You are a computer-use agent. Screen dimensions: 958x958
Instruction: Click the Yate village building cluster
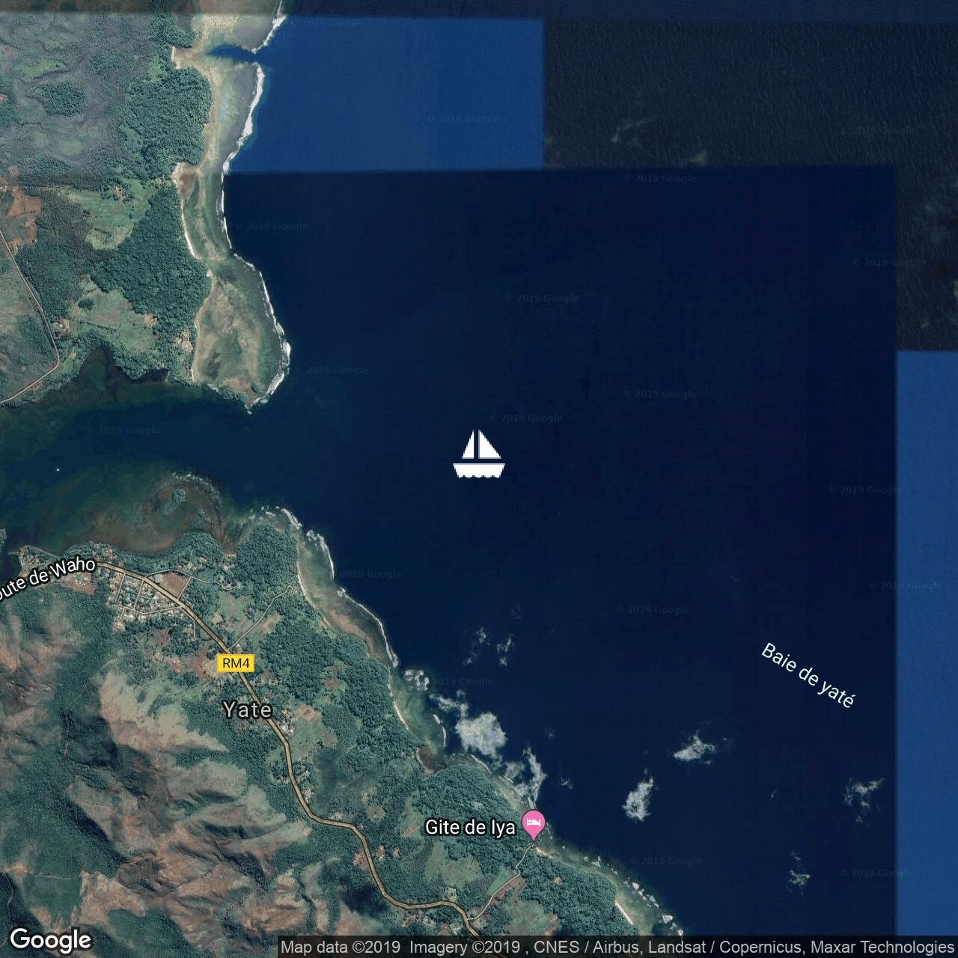[x=142, y=599]
